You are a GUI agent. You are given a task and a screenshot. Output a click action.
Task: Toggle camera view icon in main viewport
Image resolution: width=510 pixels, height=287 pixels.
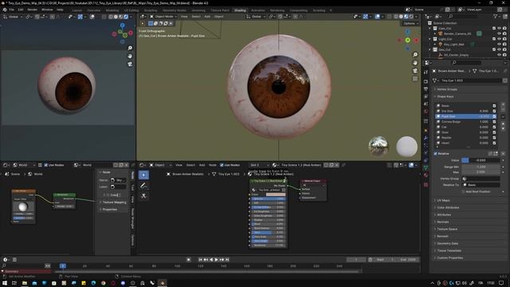click(415, 71)
